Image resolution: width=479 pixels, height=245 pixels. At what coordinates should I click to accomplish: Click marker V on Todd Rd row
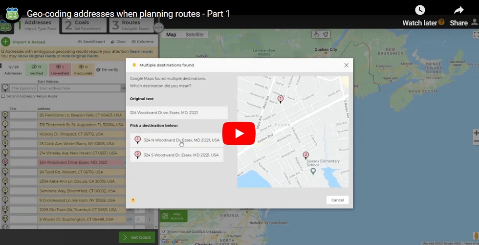[5, 172]
